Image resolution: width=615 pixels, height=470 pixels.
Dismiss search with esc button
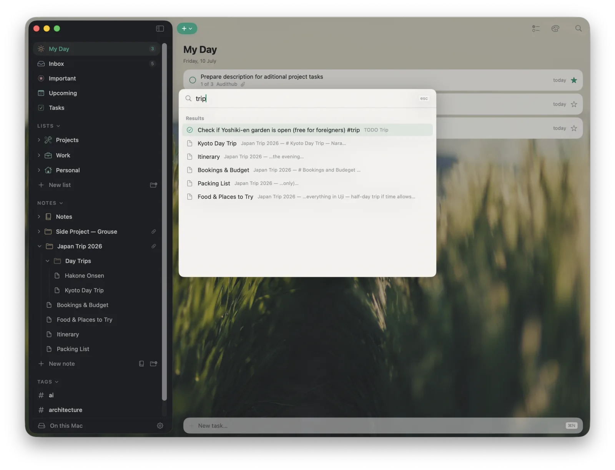click(x=424, y=98)
